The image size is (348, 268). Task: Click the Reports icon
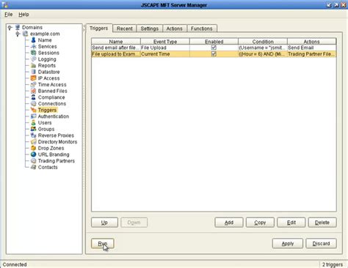[34, 65]
